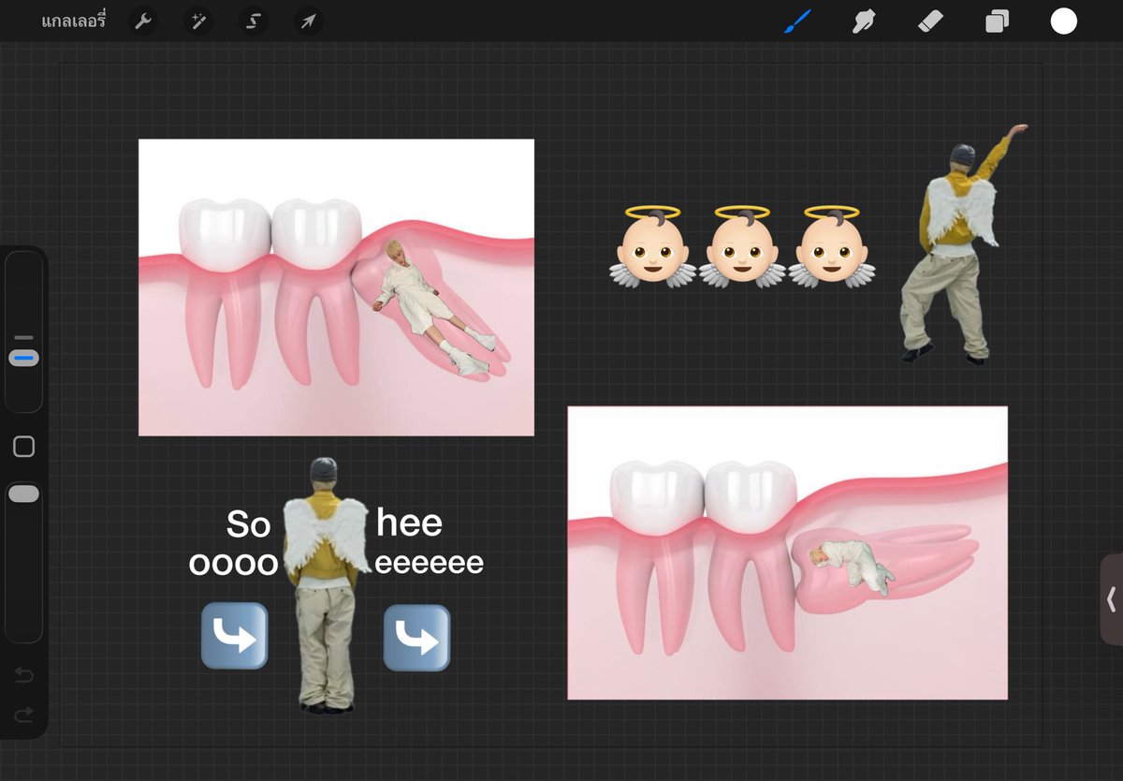The width and height of the screenshot is (1123, 781).
Task: Tap the tooth image with lying figure
Action: (x=336, y=287)
